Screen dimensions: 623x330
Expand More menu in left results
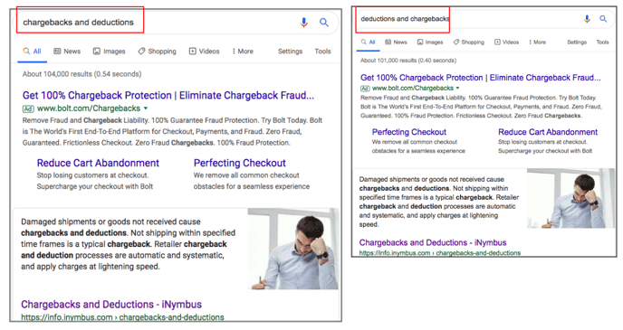coord(244,52)
